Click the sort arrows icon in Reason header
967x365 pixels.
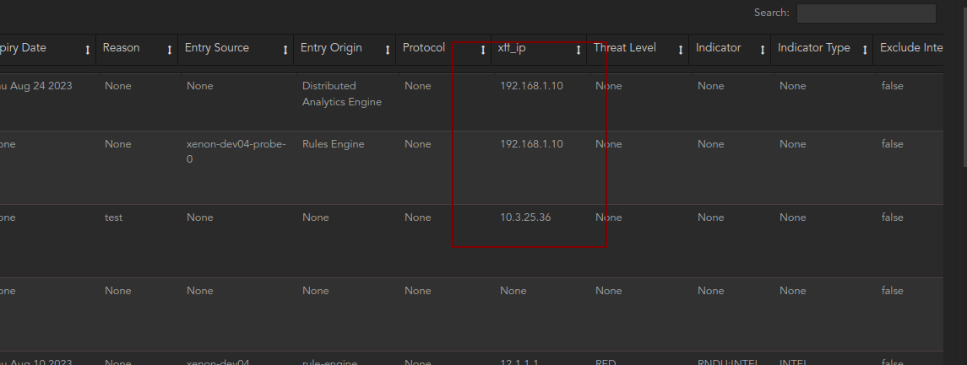[170, 50]
